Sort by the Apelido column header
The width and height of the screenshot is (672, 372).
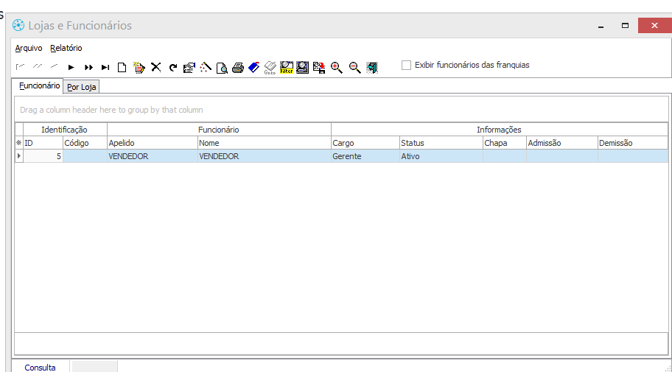(x=152, y=143)
